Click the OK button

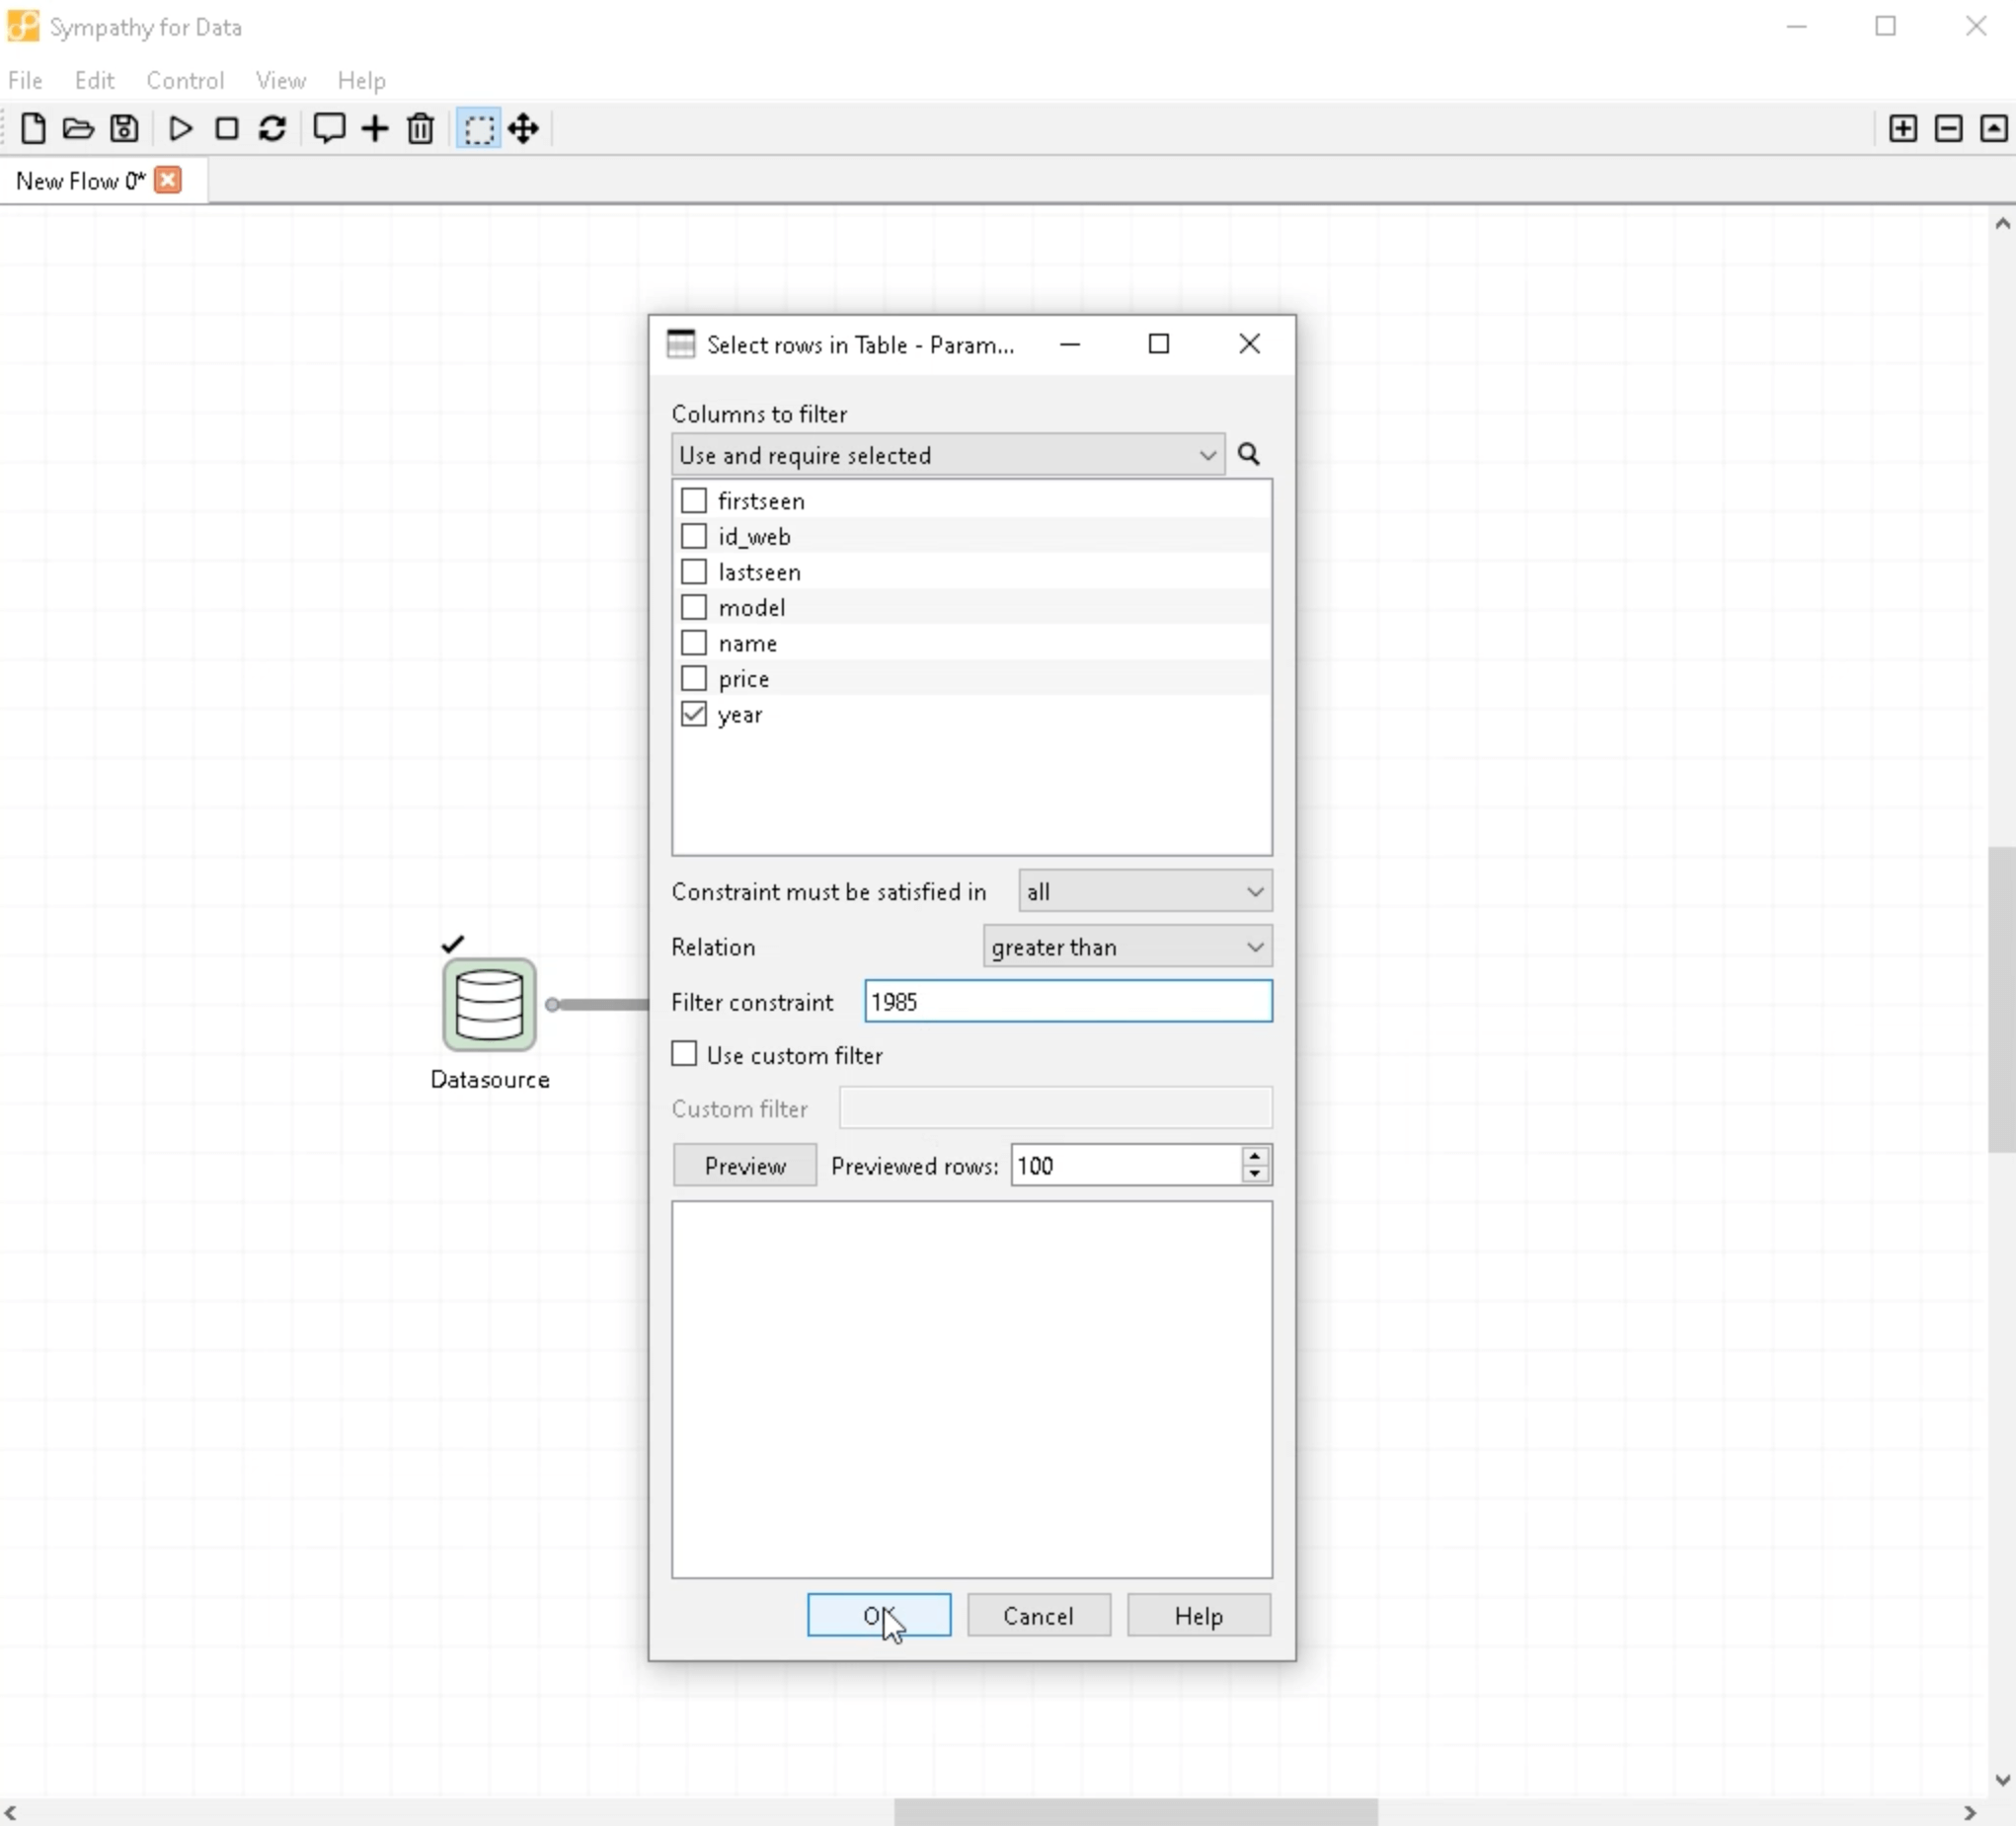click(879, 1615)
